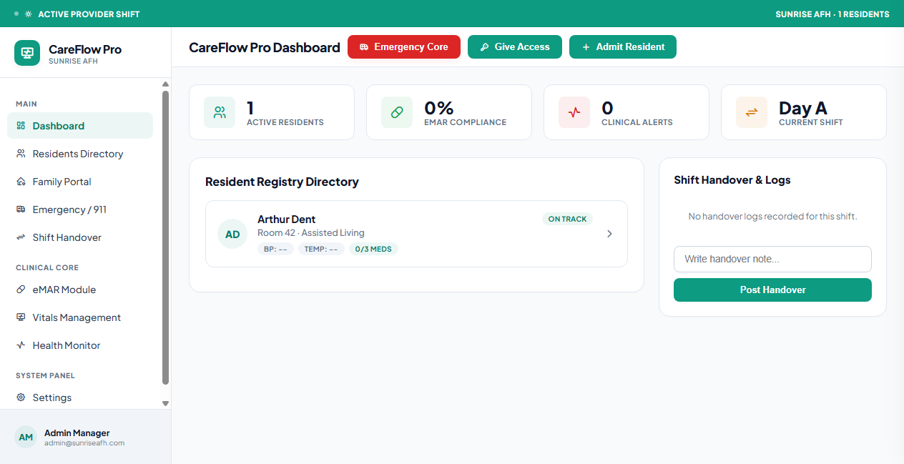Screen dimensions: 904x464
Task: Click the 0 Clinical Alerts value
Action: (x=607, y=108)
